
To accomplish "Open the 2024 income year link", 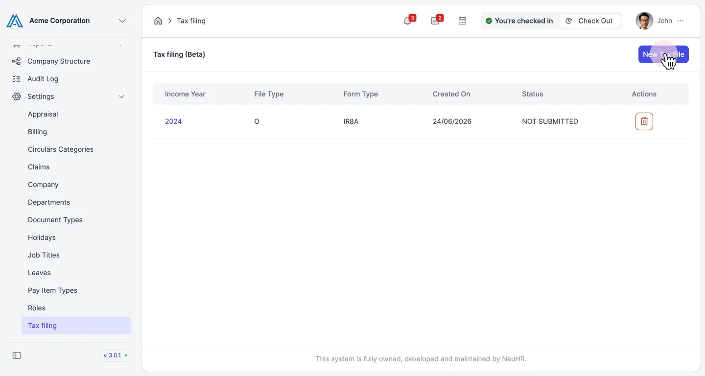I will (173, 121).
